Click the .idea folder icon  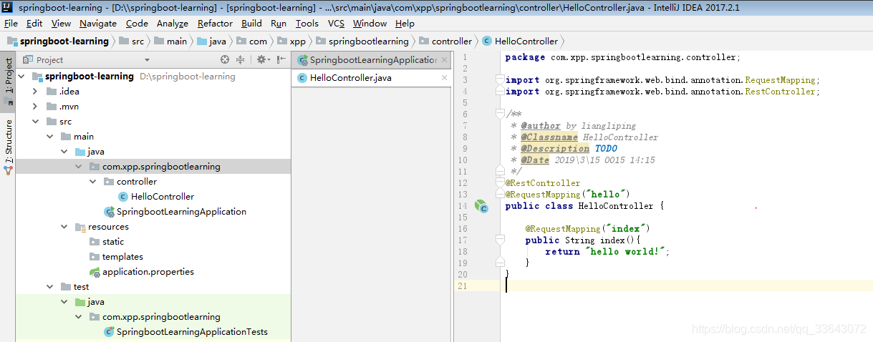coord(52,92)
